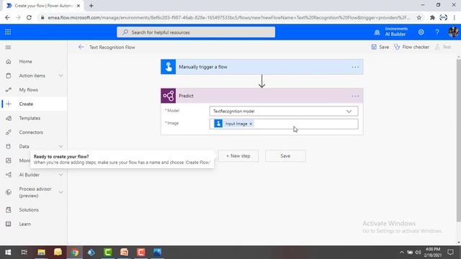
Task: Click inside the Image input field
Action: (x=284, y=124)
